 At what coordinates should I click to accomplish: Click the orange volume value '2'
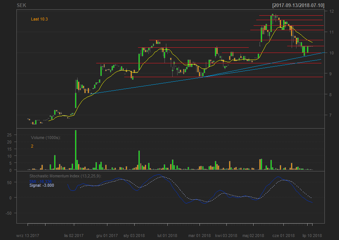click(32, 146)
